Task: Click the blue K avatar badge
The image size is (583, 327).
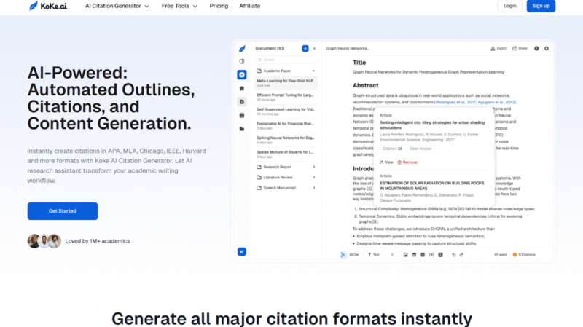Action: (x=241, y=252)
